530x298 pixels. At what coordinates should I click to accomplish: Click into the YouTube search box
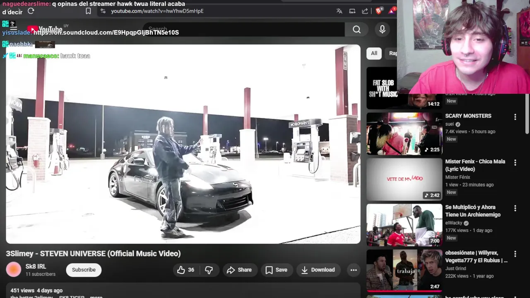tap(244, 29)
